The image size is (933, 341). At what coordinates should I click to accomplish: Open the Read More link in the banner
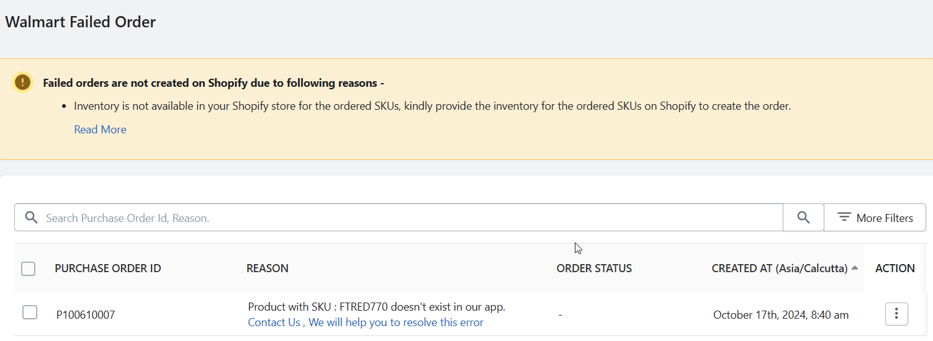(x=100, y=130)
